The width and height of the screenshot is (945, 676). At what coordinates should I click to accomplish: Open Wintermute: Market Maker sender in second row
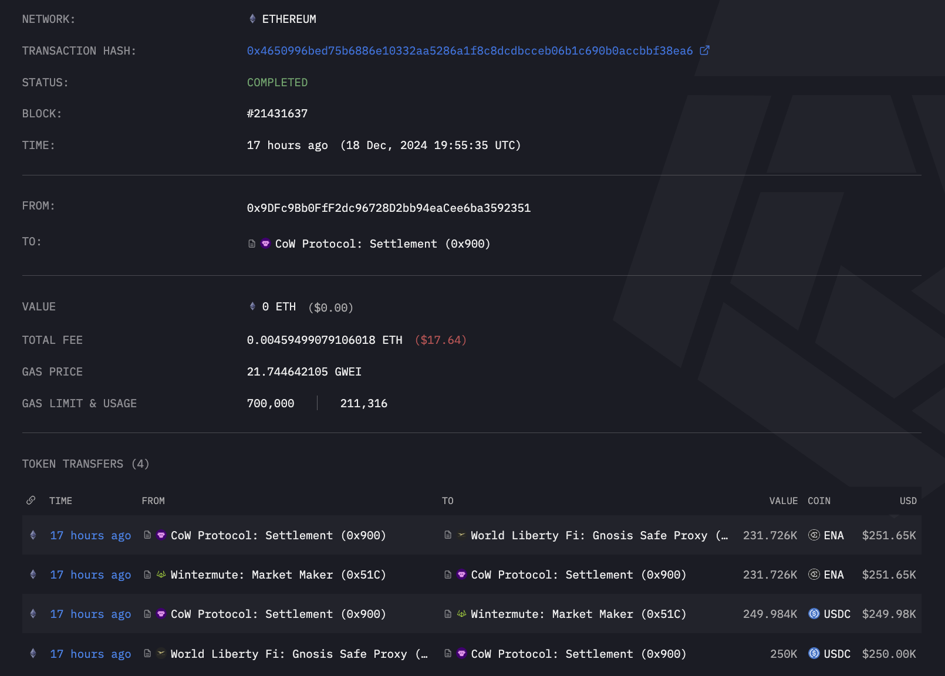(x=278, y=575)
